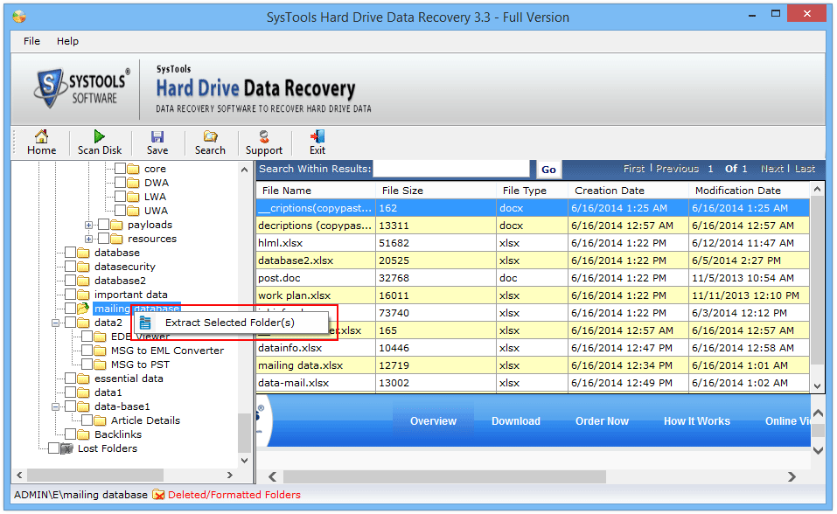Open the File menu
The width and height of the screenshot is (837, 514).
point(31,41)
